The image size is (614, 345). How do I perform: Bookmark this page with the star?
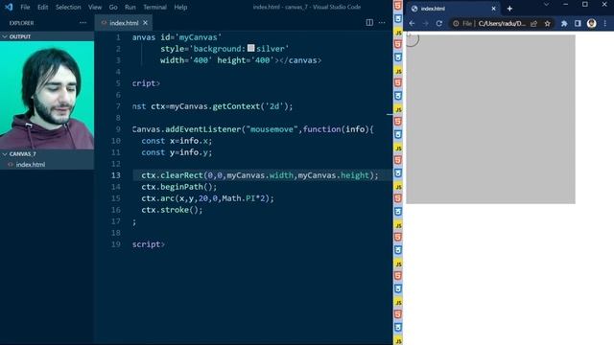click(547, 23)
